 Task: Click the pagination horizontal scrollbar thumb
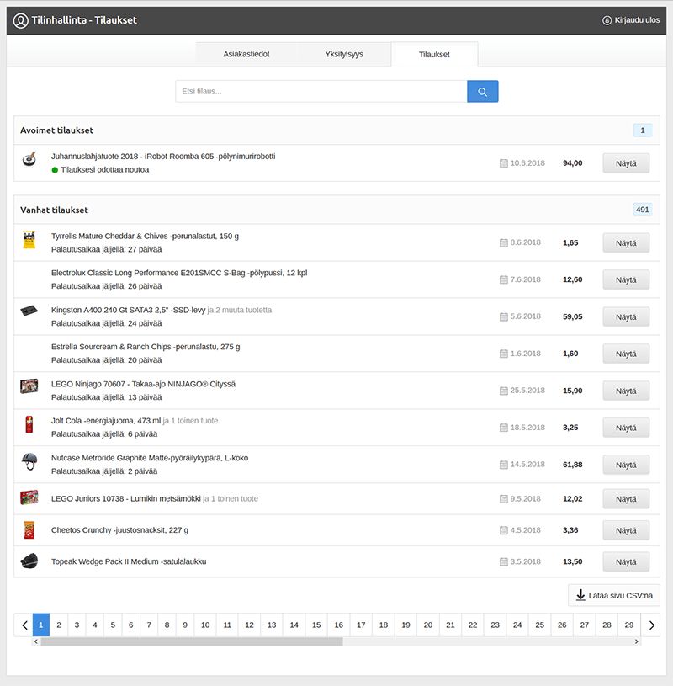(192, 641)
